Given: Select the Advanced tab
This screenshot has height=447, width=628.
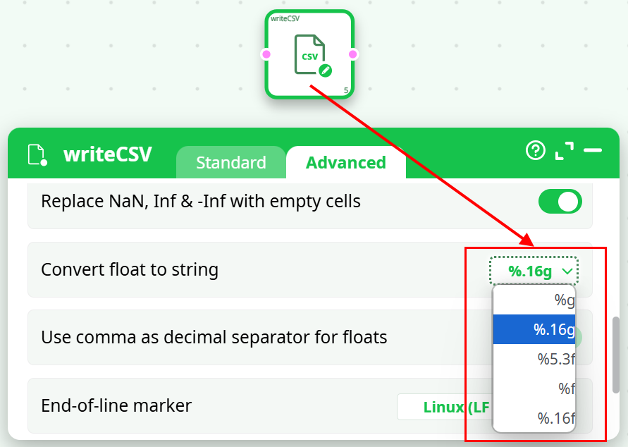Looking at the screenshot, I should pos(345,163).
